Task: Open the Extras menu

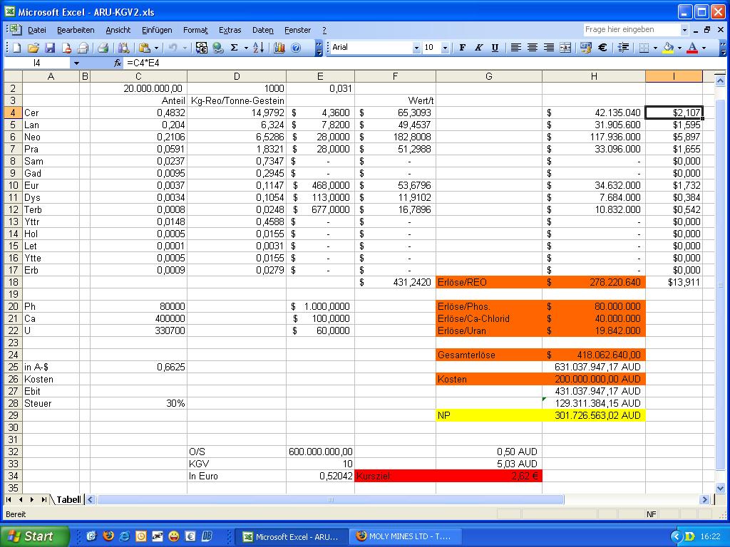Action: pyautogui.click(x=230, y=30)
